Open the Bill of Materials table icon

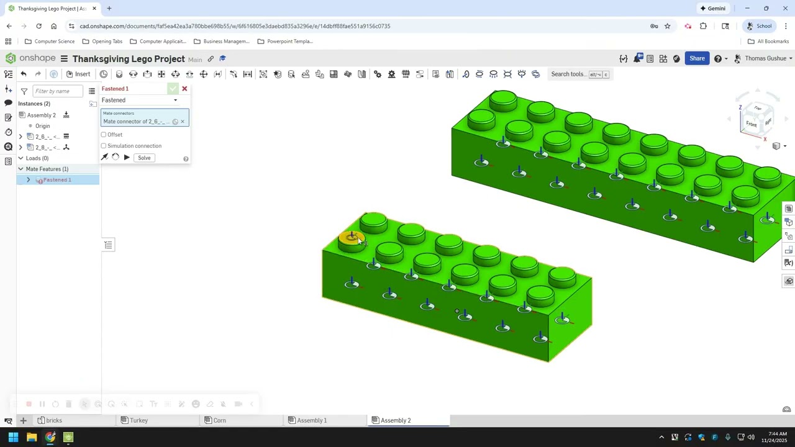[789, 209]
